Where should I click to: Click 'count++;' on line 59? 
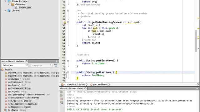point(99,34)
